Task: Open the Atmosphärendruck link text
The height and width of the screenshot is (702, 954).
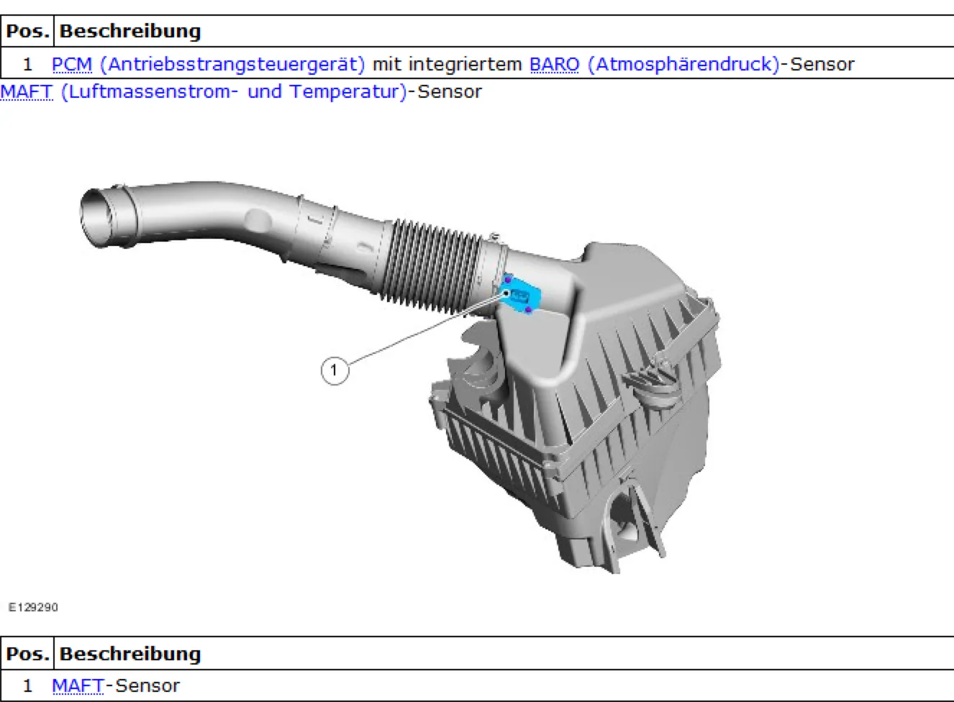Action: click(x=683, y=64)
